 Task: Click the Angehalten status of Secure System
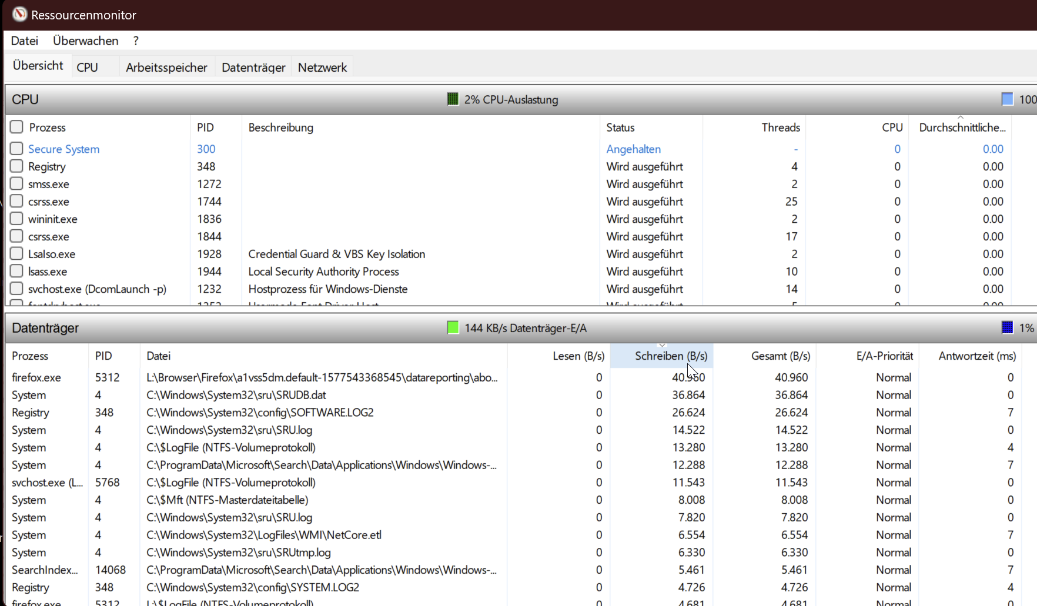pyautogui.click(x=634, y=149)
